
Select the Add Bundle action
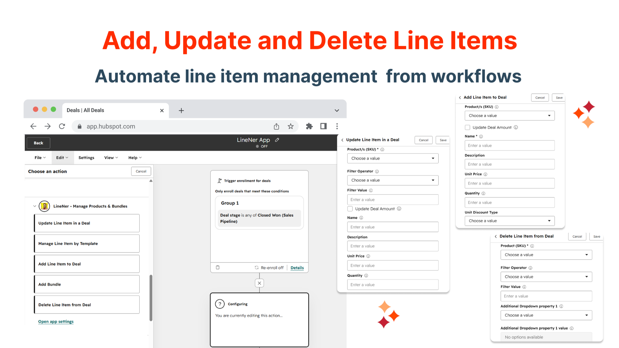tap(87, 284)
